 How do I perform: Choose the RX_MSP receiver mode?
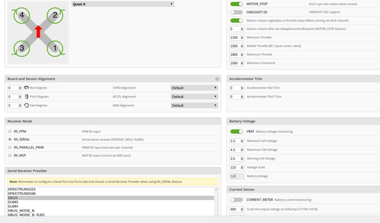tap(10, 155)
